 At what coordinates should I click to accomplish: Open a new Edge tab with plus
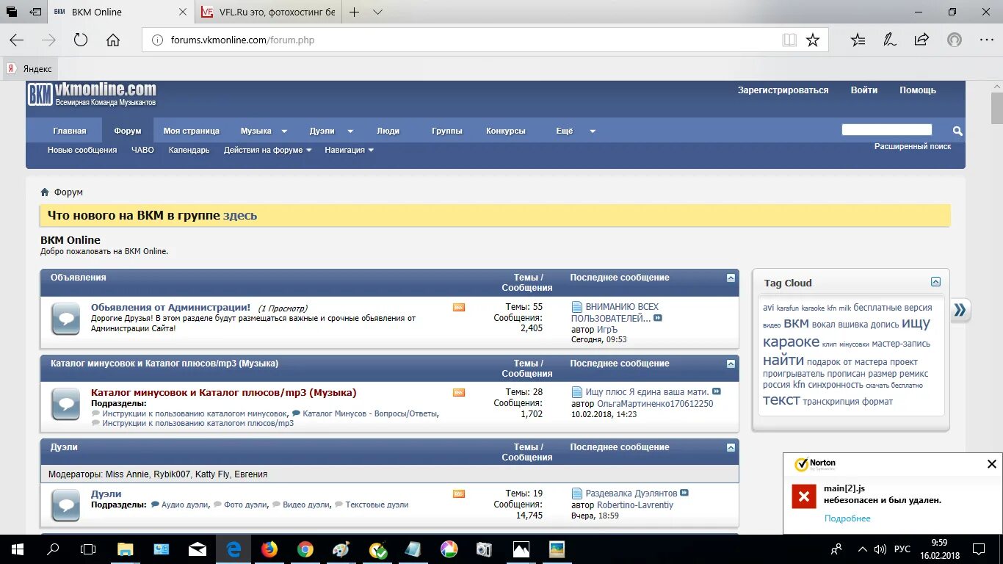[x=355, y=12]
